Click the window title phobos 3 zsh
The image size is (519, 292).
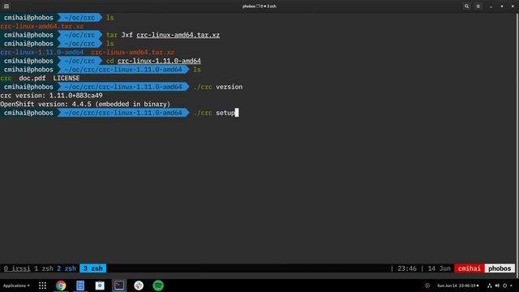[x=259, y=6]
